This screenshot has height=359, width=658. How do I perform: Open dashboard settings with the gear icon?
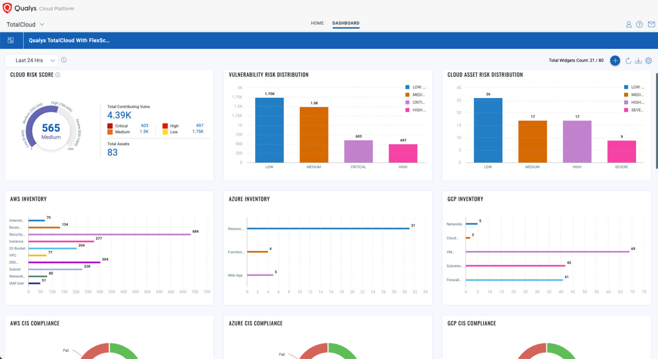coord(648,60)
